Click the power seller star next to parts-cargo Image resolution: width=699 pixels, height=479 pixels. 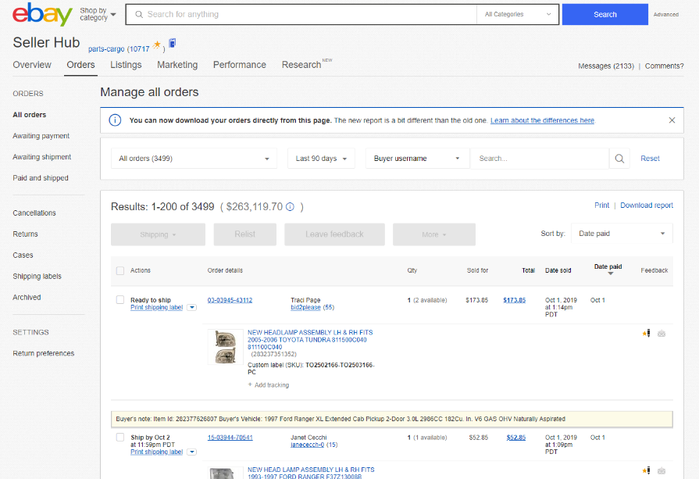pos(157,43)
